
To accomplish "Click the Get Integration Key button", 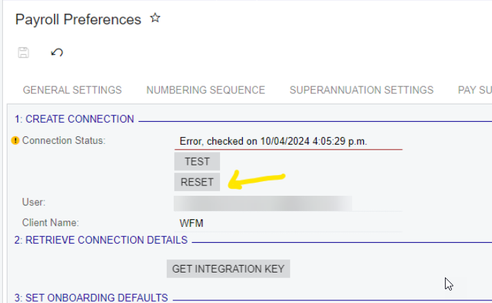I will [x=228, y=268].
